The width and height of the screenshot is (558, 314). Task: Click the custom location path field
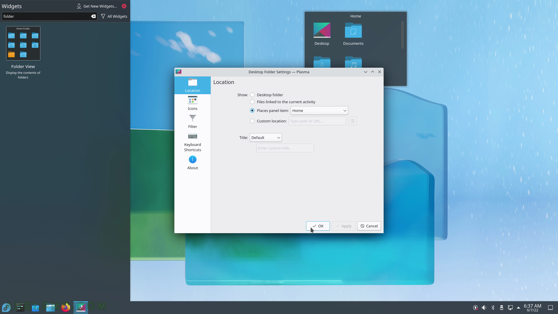[x=317, y=121]
